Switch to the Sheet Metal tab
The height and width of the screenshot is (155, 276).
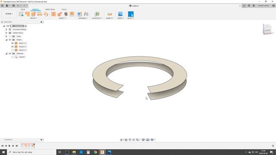(x=50, y=9)
